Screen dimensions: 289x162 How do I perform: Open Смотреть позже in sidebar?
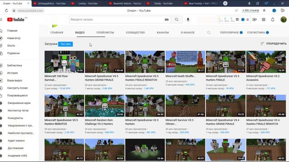[x=17, y=88]
